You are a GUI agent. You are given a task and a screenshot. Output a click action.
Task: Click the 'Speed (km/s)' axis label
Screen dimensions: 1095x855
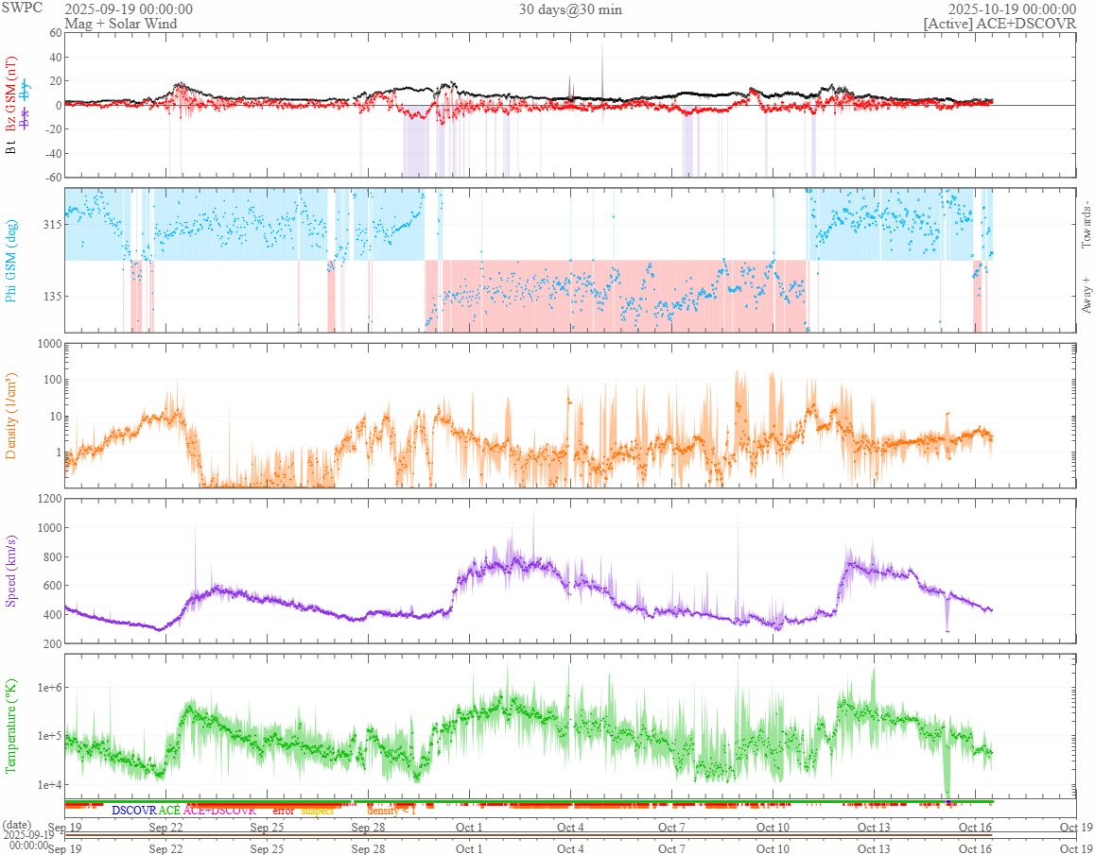click(10, 571)
